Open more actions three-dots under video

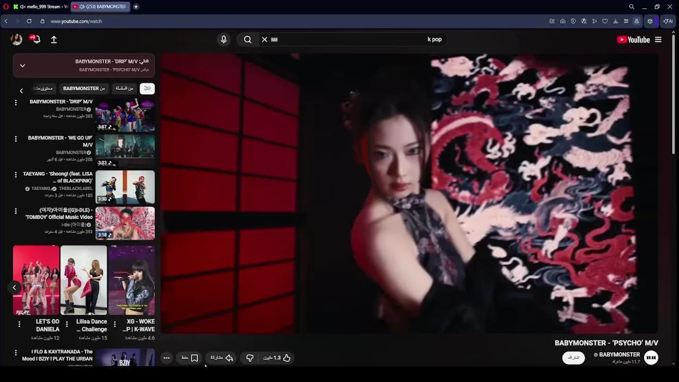coord(167,358)
